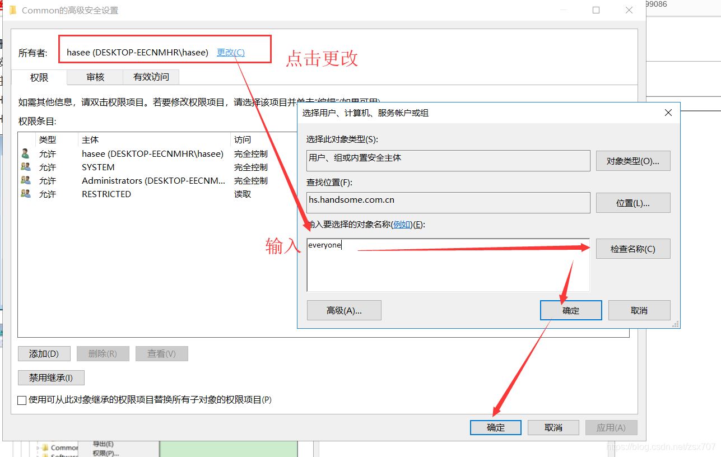This screenshot has width=721, height=457.
Task: Click the 位置(L)... button
Action: tap(633, 203)
